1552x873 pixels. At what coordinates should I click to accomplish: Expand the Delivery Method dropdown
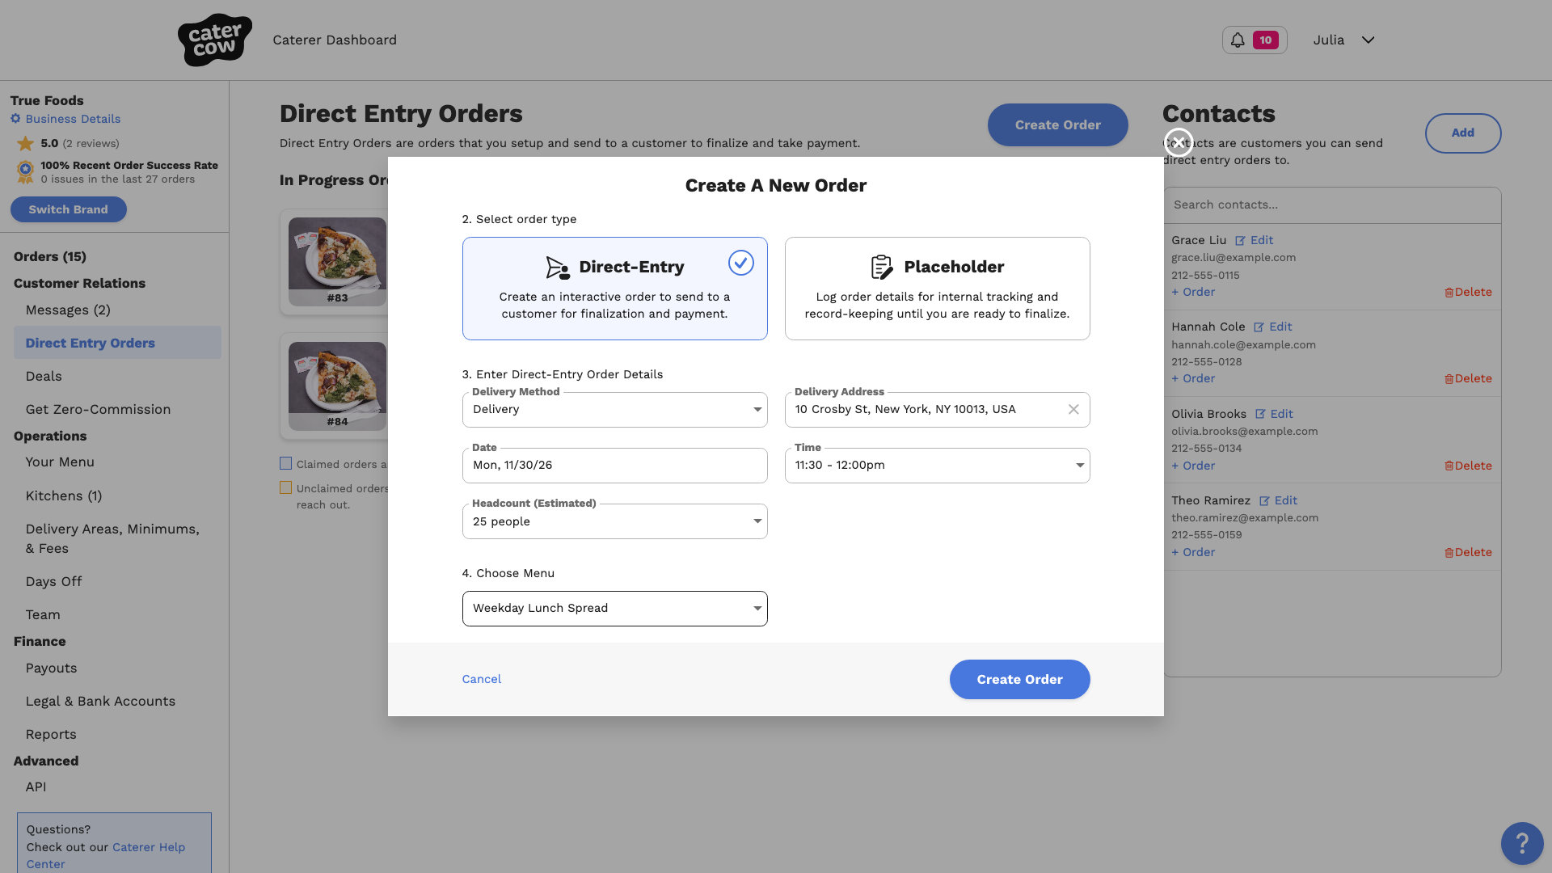tap(614, 410)
